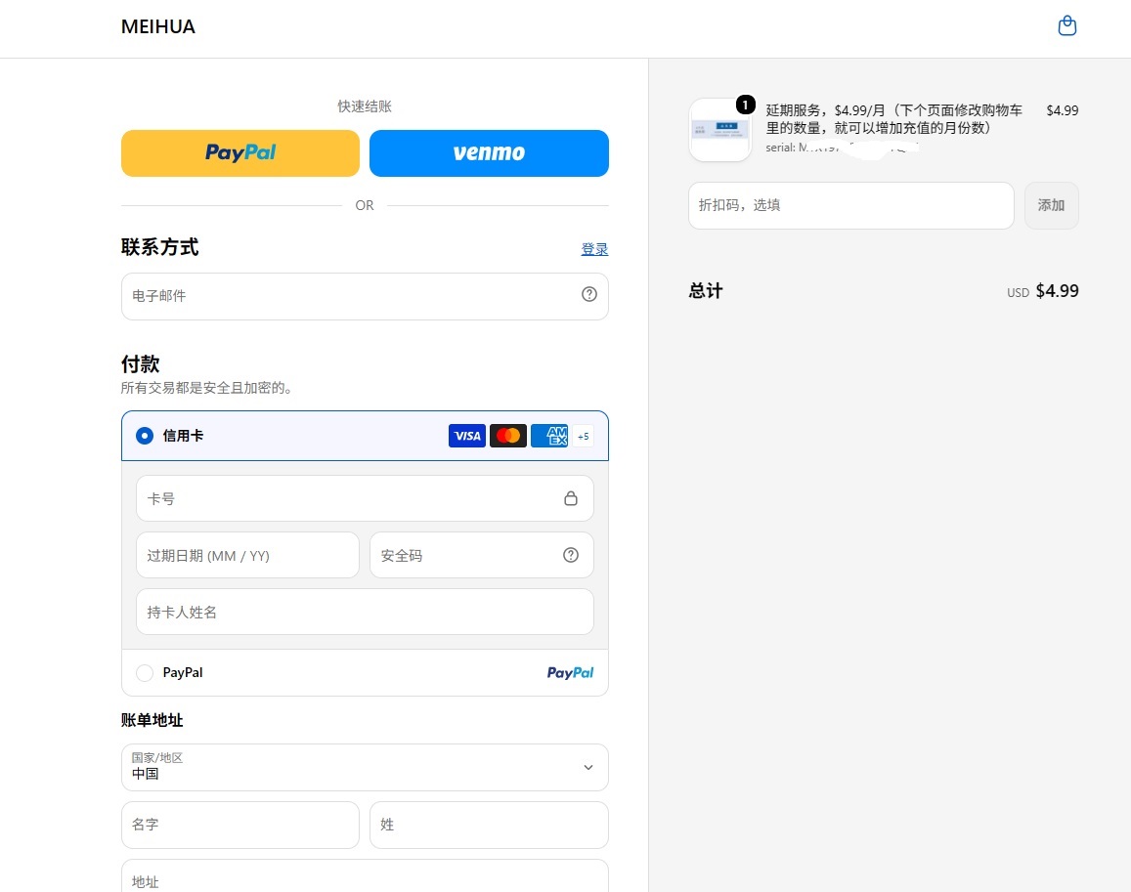Screen dimensions: 1131x892
Task: Open the shopping bag cart icon
Action: click(x=1066, y=26)
